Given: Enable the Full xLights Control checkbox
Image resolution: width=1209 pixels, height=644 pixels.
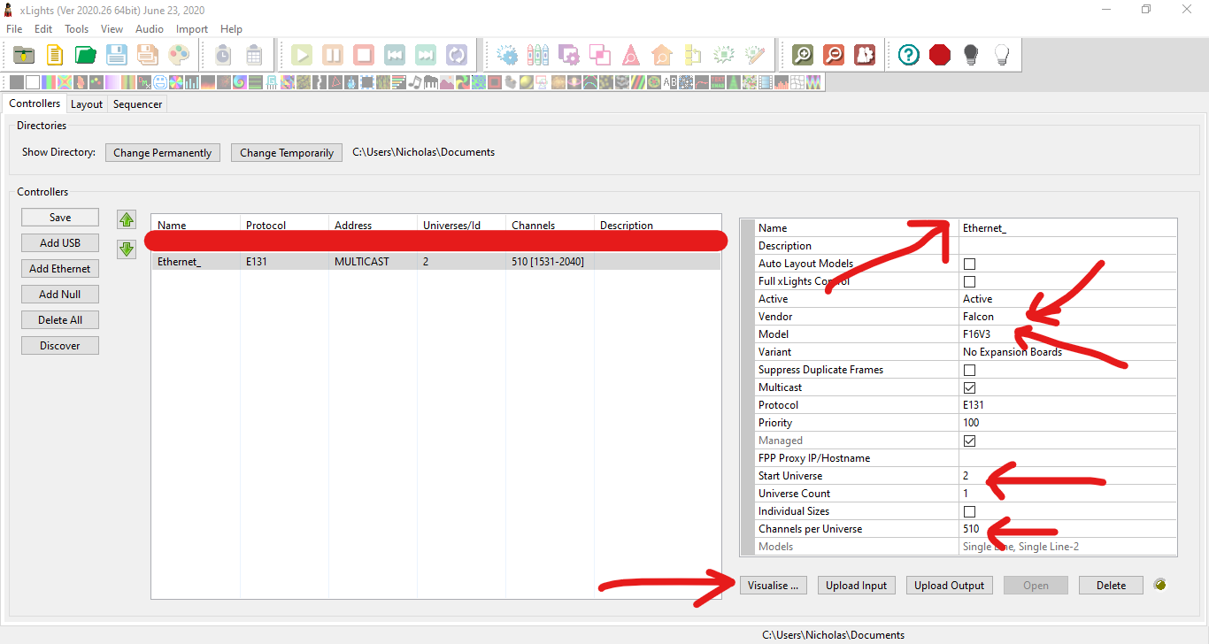Looking at the screenshot, I should (x=969, y=281).
